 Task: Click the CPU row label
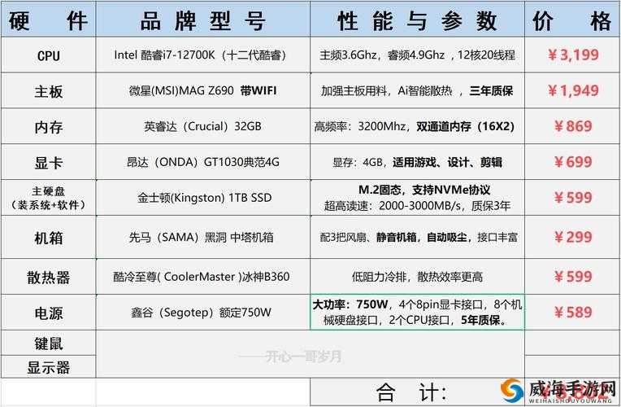(x=48, y=55)
